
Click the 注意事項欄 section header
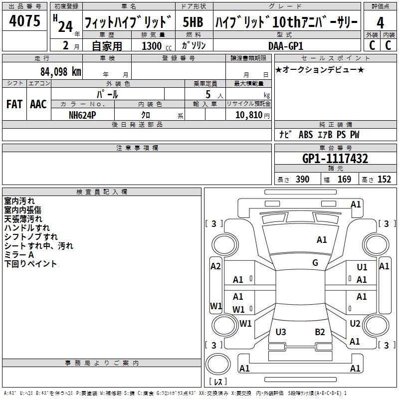tap(137, 148)
